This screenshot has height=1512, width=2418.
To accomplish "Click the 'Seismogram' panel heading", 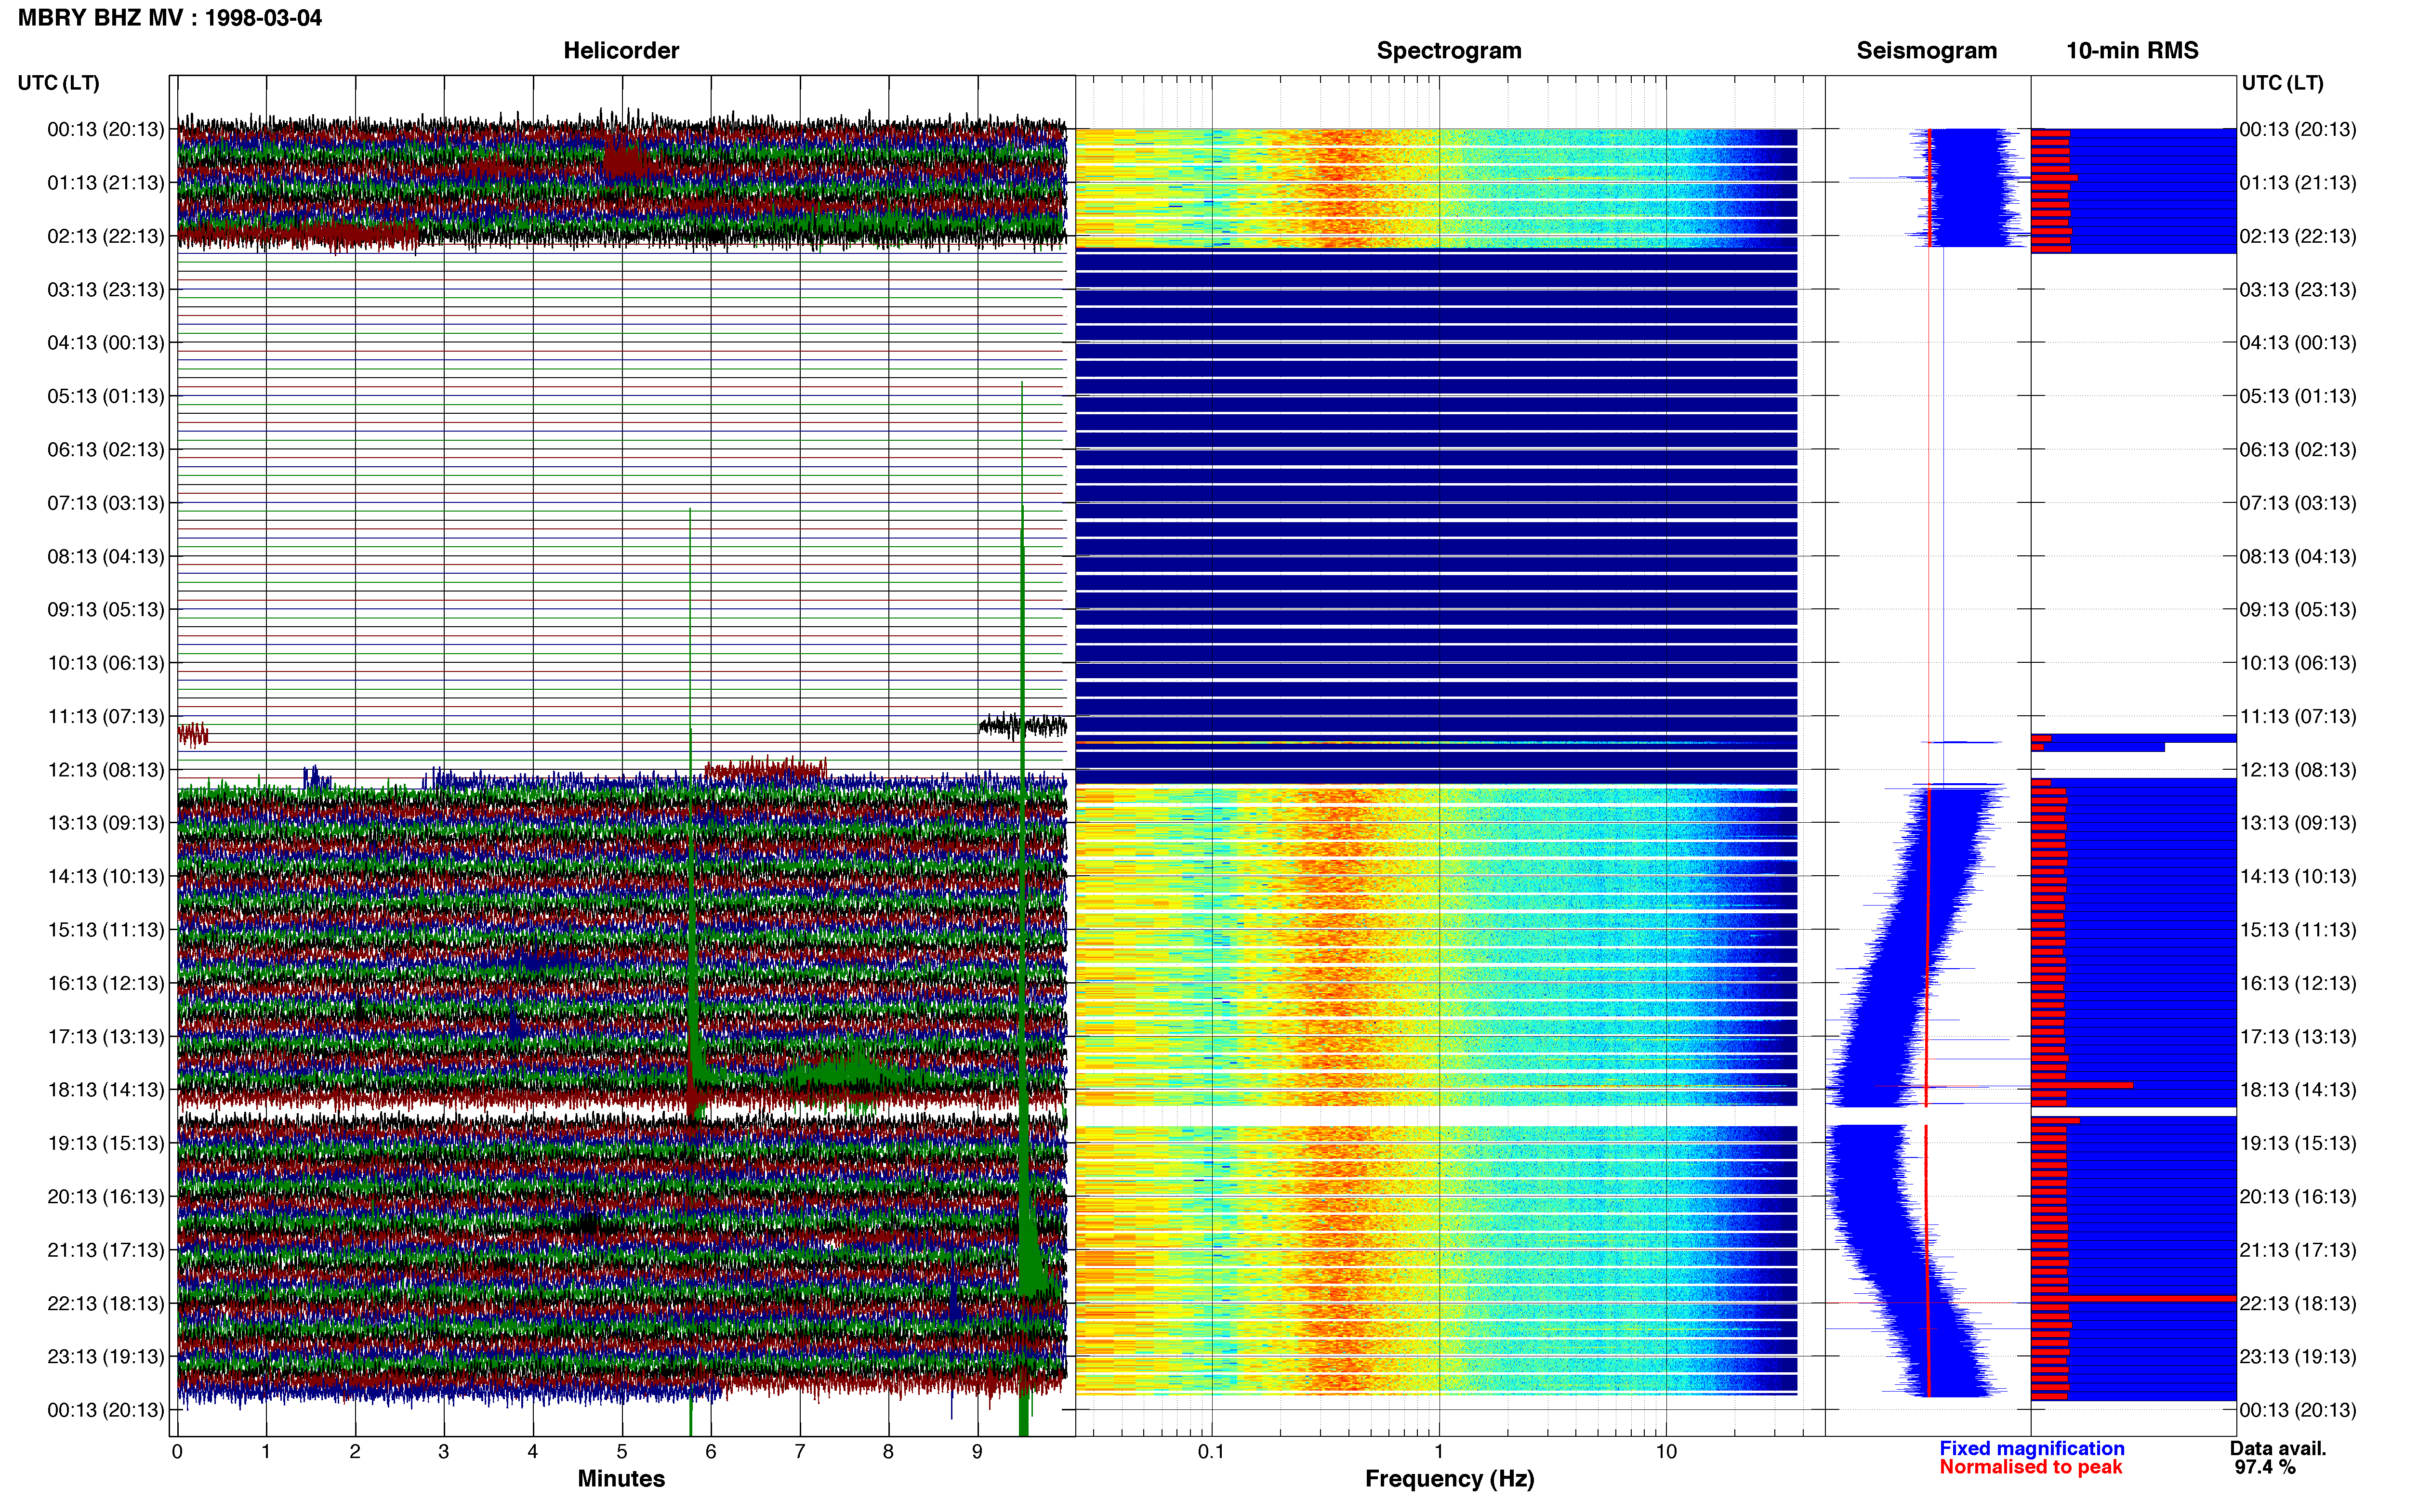I will (1926, 51).
